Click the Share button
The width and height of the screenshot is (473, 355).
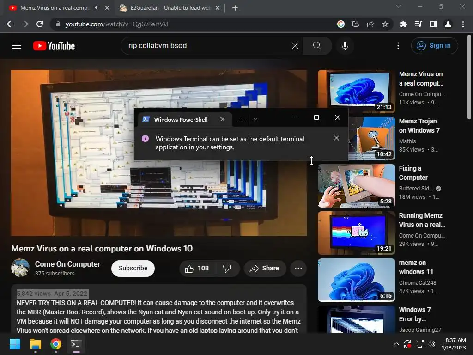[x=264, y=269]
